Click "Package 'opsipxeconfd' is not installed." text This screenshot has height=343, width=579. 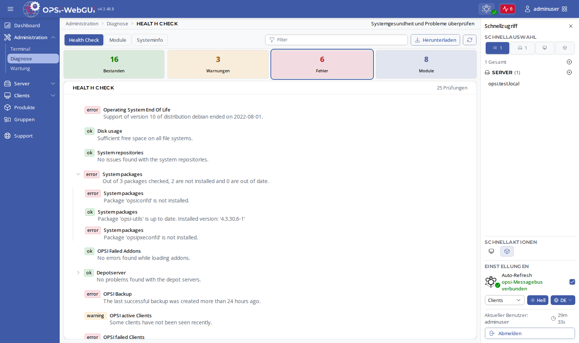coord(151,237)
